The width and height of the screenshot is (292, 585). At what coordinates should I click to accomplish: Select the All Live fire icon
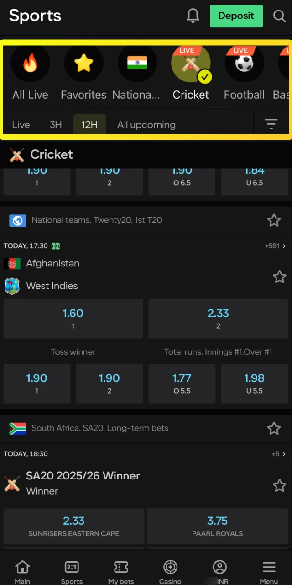[x=30, y=63]
